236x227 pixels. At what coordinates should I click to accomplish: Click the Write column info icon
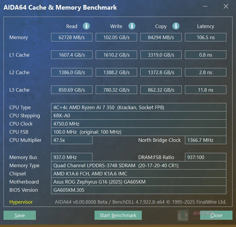point(132,26)
